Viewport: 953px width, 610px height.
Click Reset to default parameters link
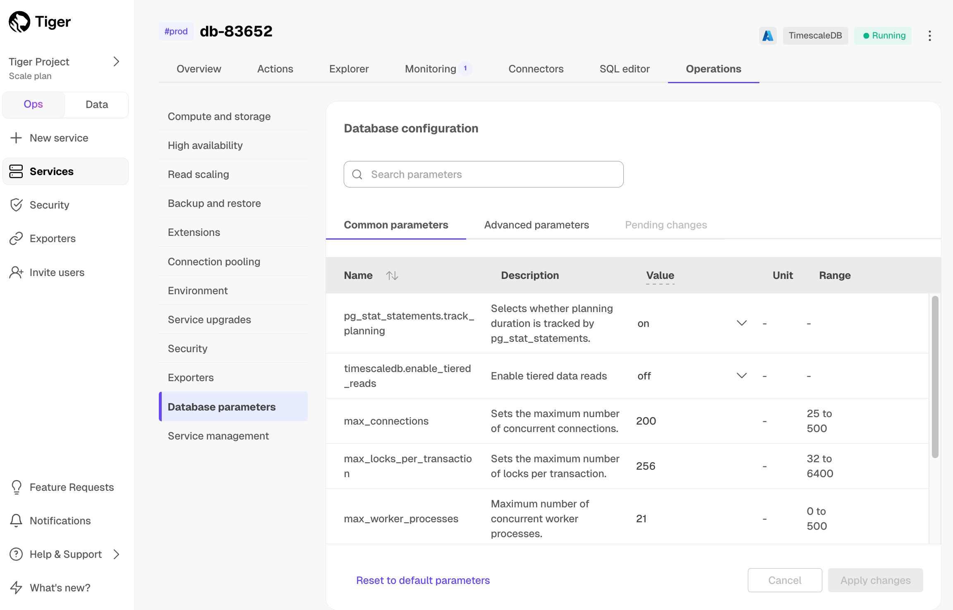point(423,580)
